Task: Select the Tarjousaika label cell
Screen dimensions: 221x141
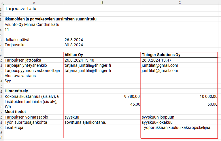Action: (x=34, y=45)
